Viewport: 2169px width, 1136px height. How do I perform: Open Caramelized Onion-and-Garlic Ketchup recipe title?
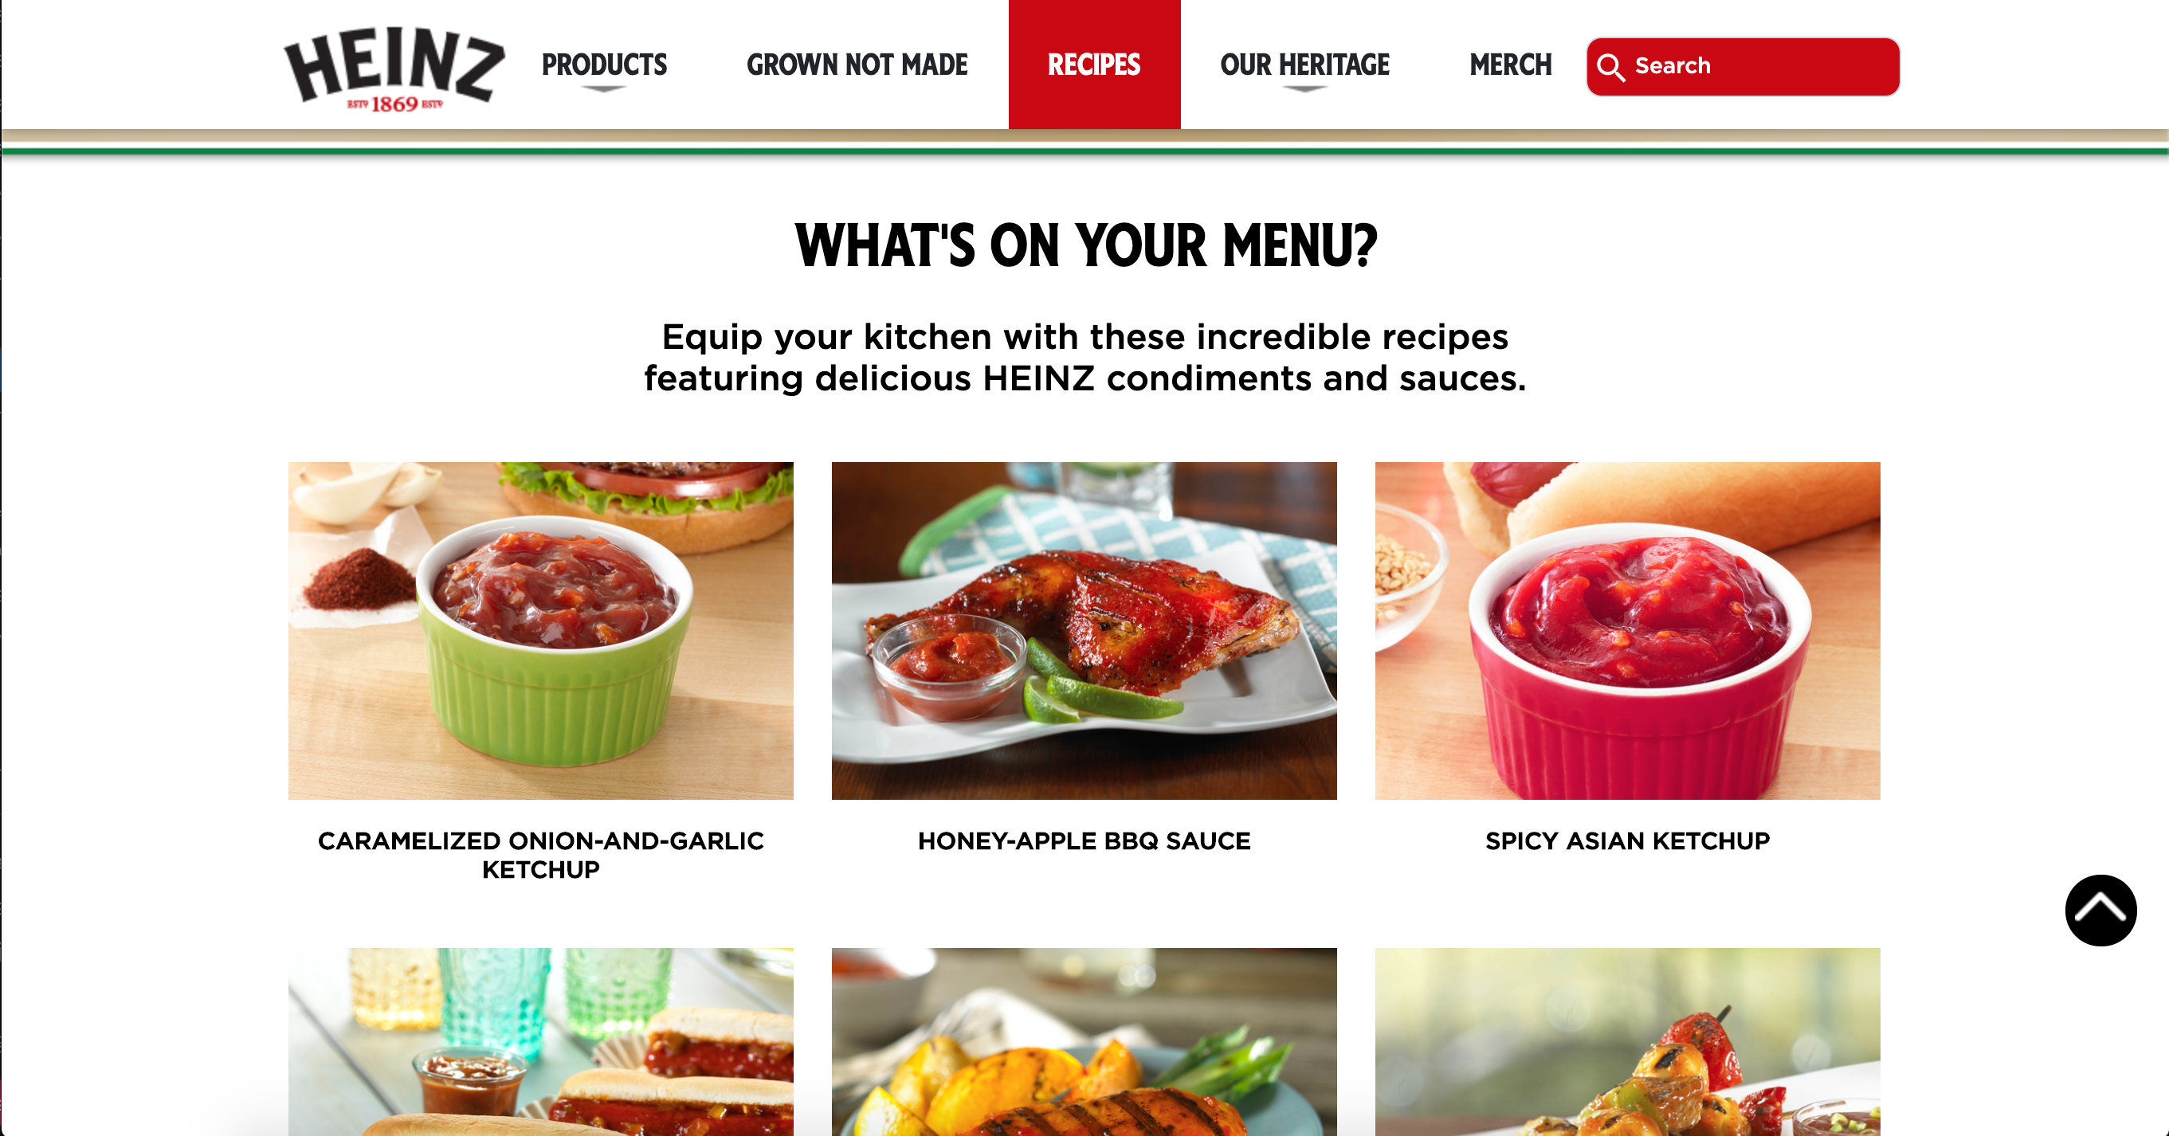(540, 855)
